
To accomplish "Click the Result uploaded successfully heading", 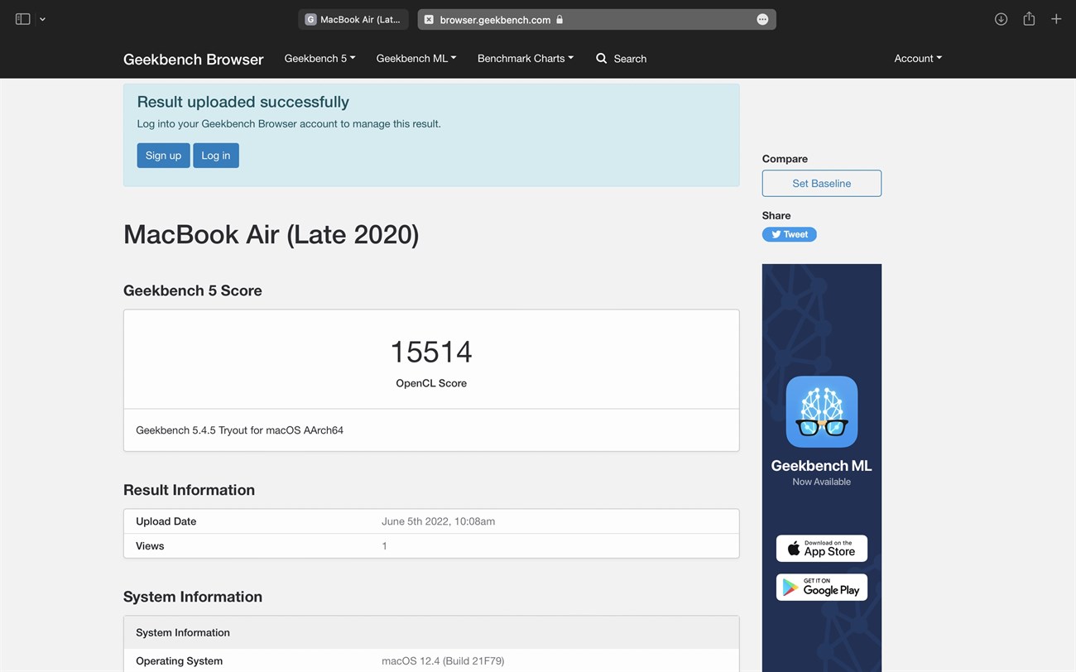I will pyautogui.click(x=243, y=102).
